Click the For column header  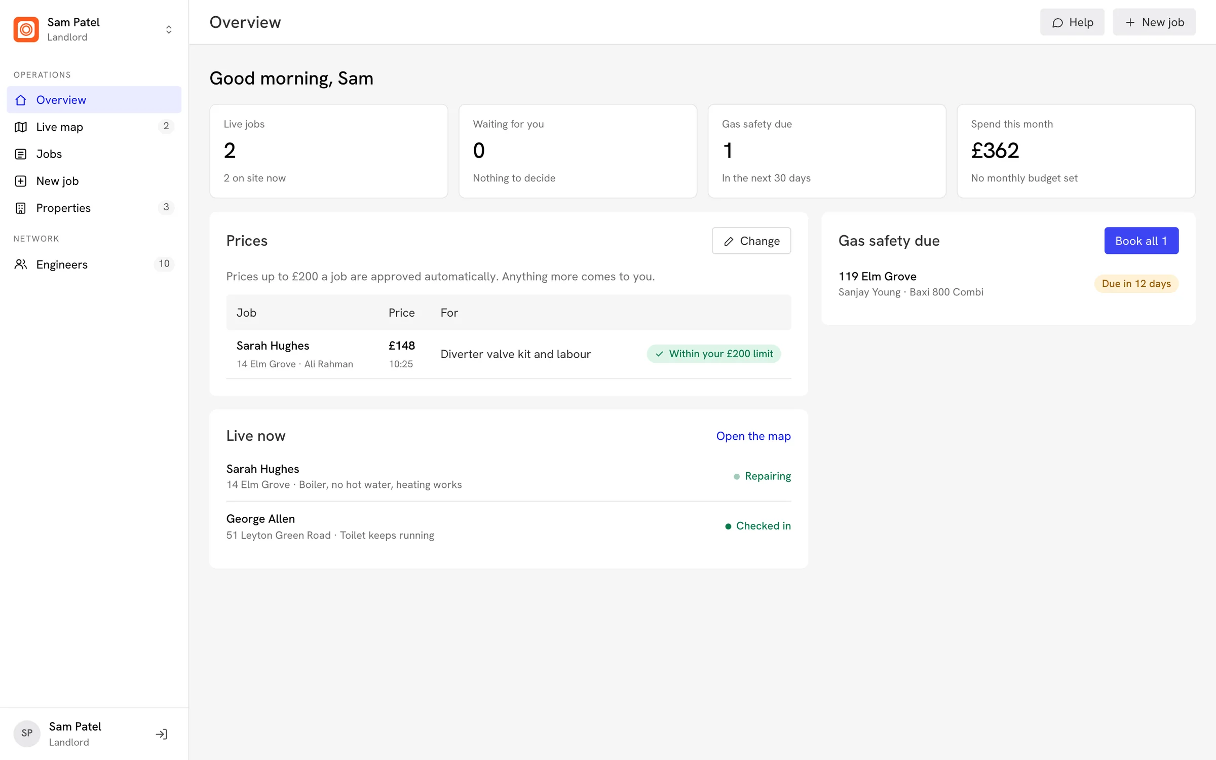click(x=449, y=313)
